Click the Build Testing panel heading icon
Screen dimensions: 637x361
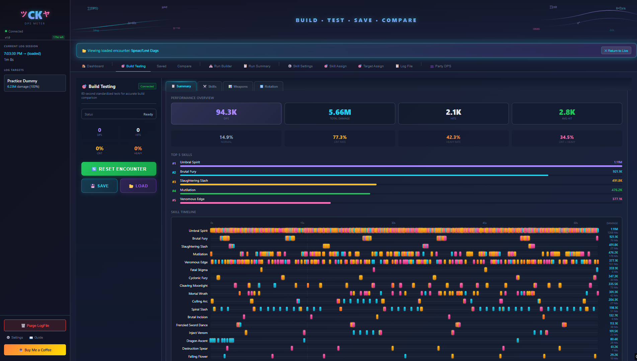(84, 86)
